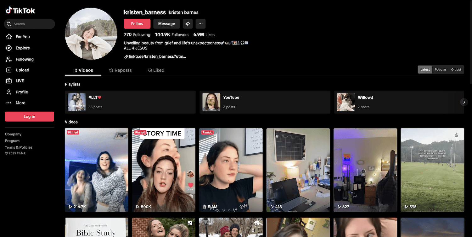Open the For You home icon
Screen dimensions: 472x237
click(x=9, y=37)
